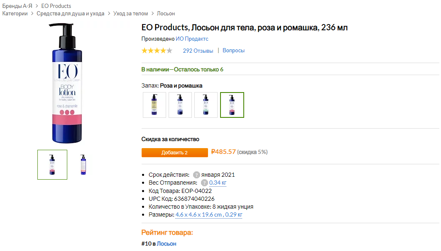Go to Бренды А-Я breadcrumb
The width and height of the screenshot is (441, 251).
click(18, 6)
